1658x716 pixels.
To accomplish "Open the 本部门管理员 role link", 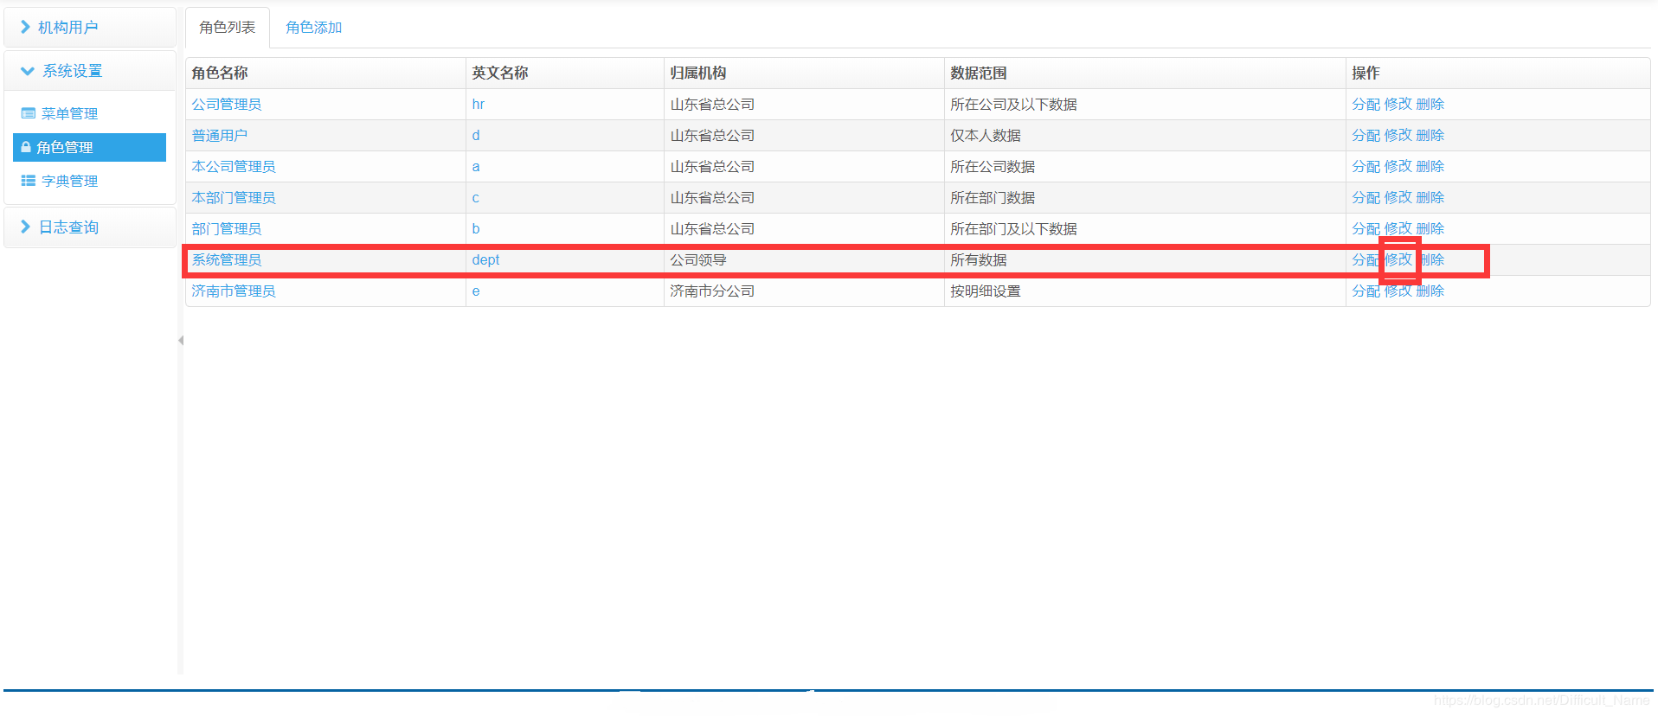I will pyautogui.click(x=234, y=197).
